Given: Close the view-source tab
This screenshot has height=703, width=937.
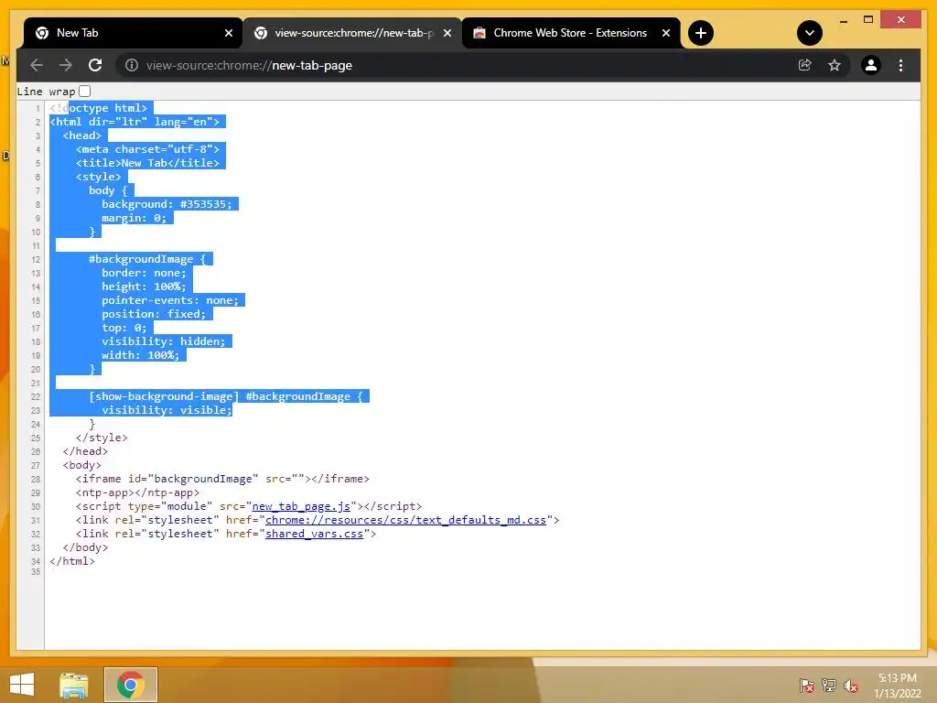Looking at the screenshot, I should click(447, 33).
